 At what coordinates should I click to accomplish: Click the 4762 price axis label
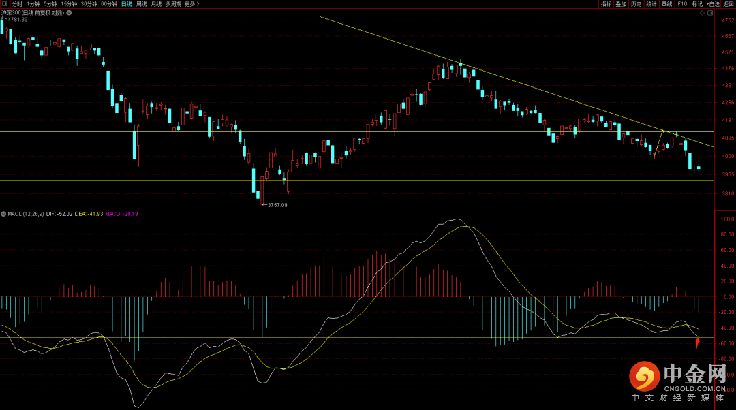click(x=728, y=20)
